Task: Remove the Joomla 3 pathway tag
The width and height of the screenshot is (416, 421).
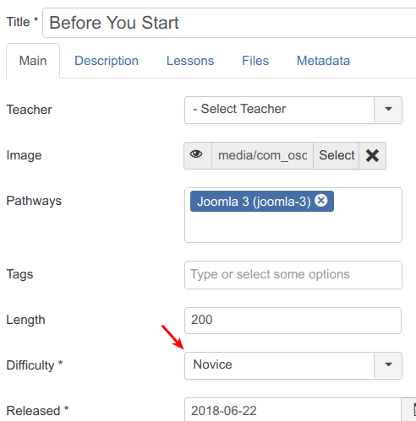Action: pyautogui.click(x=321, y=201)
